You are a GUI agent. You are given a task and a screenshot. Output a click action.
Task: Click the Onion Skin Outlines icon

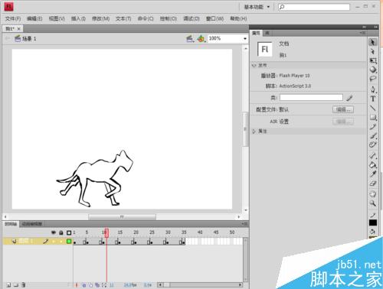tap(90, 285)
